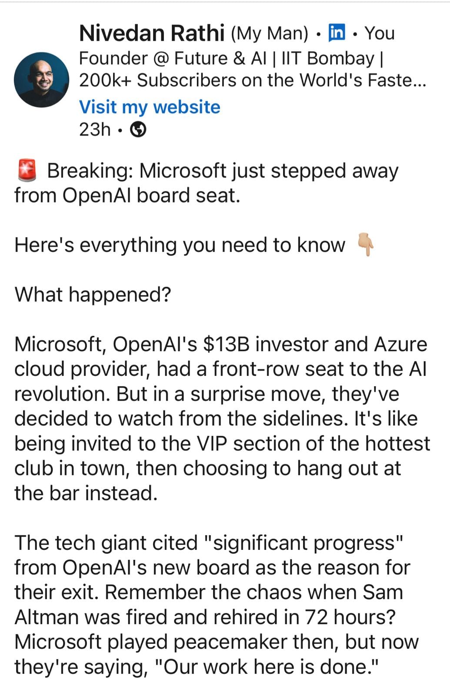This screenshot has height=696, width=450.
Task: Open Nivedan Rathi's profile photo
Action: coord(41,80)
